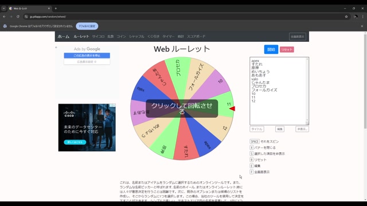Click the pink リセット button
This screenshot has height=206, width=367.
[287, 50]
